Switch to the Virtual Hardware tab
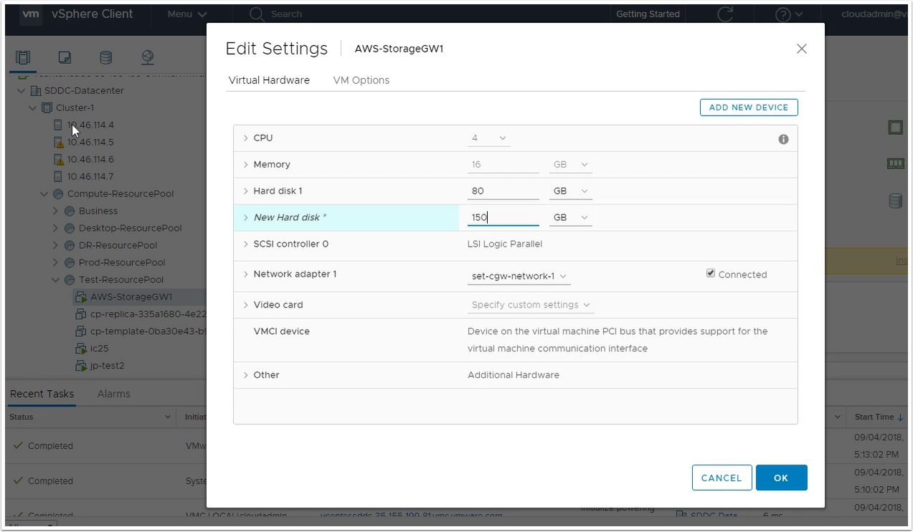This screenshot has width=913, height=532. point(269,80)
